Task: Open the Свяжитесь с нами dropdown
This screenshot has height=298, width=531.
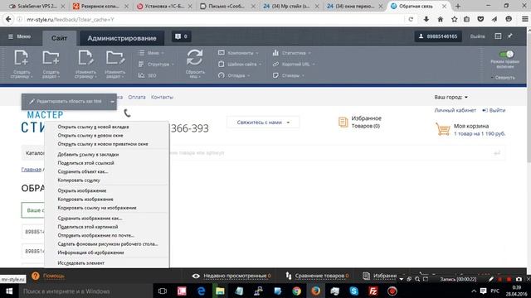Action: coord(263,123)
